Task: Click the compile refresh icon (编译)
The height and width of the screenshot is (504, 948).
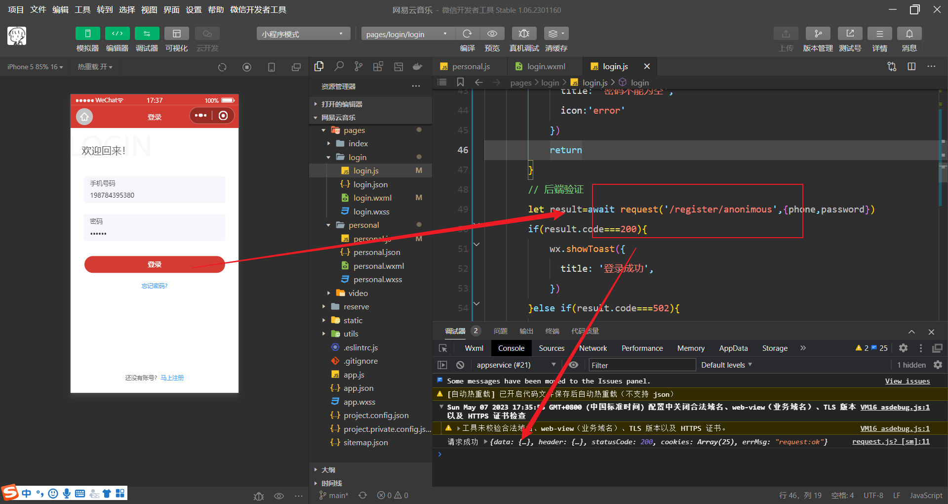Action: pyautogui.click(x=467, y=34)
